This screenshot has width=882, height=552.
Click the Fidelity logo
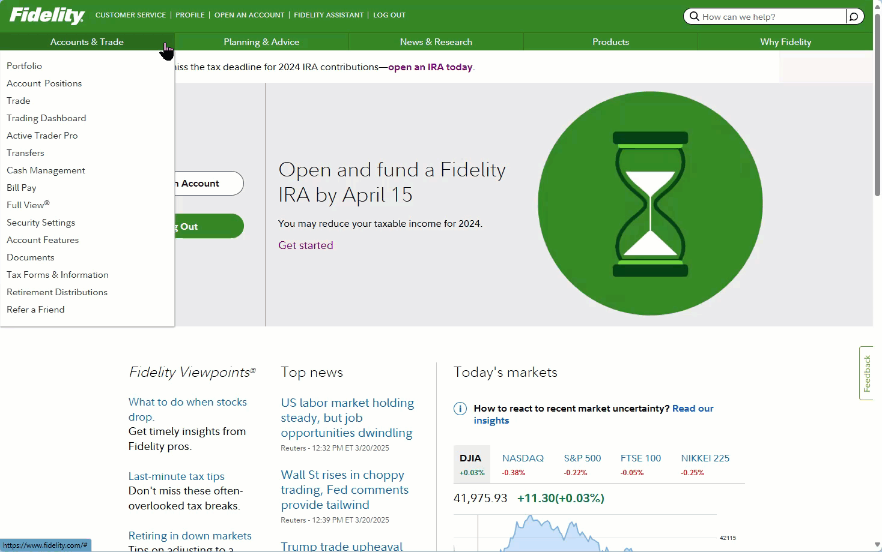pyautogui.click(x=47, y=16)
